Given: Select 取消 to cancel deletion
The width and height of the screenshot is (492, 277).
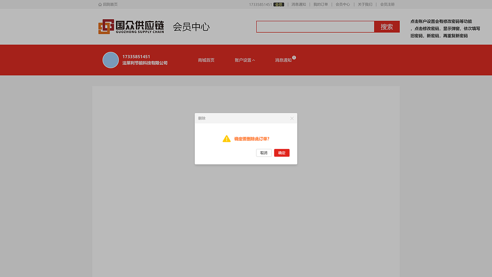Looking at the screenshot, I should coord(264,153).
